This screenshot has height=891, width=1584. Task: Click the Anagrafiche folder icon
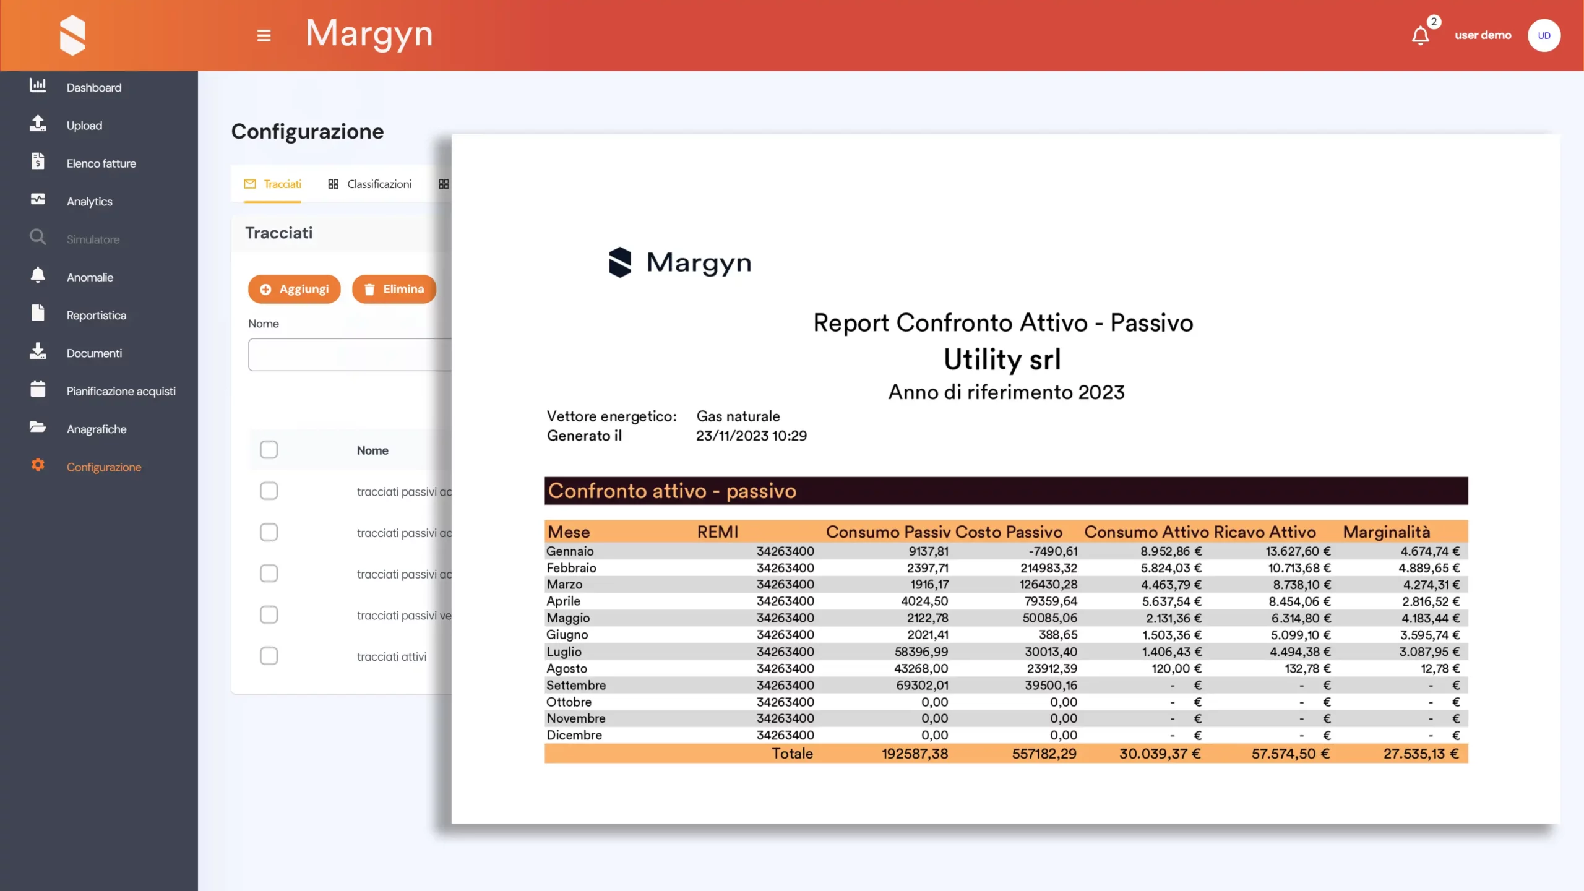point(38,427)
